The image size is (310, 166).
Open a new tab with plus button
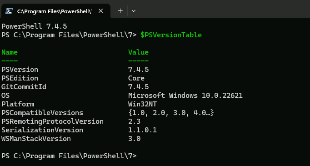pyautogui.click(x=120, y=11)
